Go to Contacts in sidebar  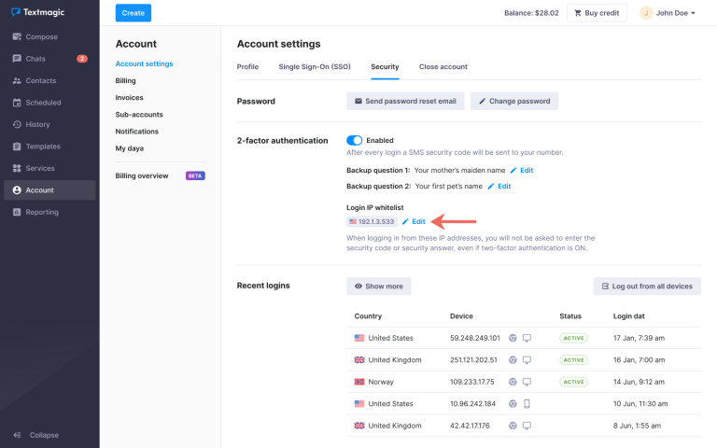[40, 80]
